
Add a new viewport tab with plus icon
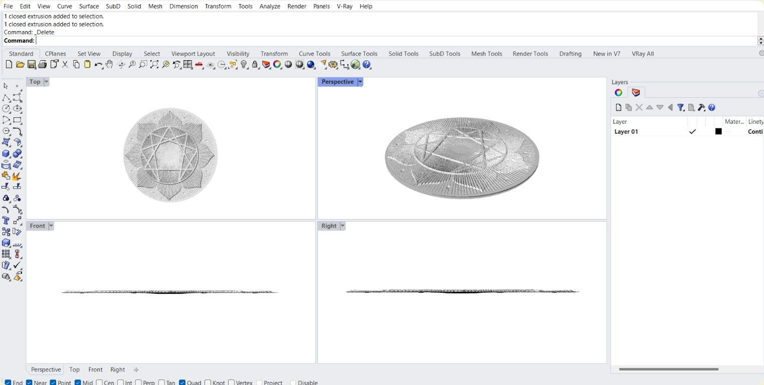coord(136,369)
